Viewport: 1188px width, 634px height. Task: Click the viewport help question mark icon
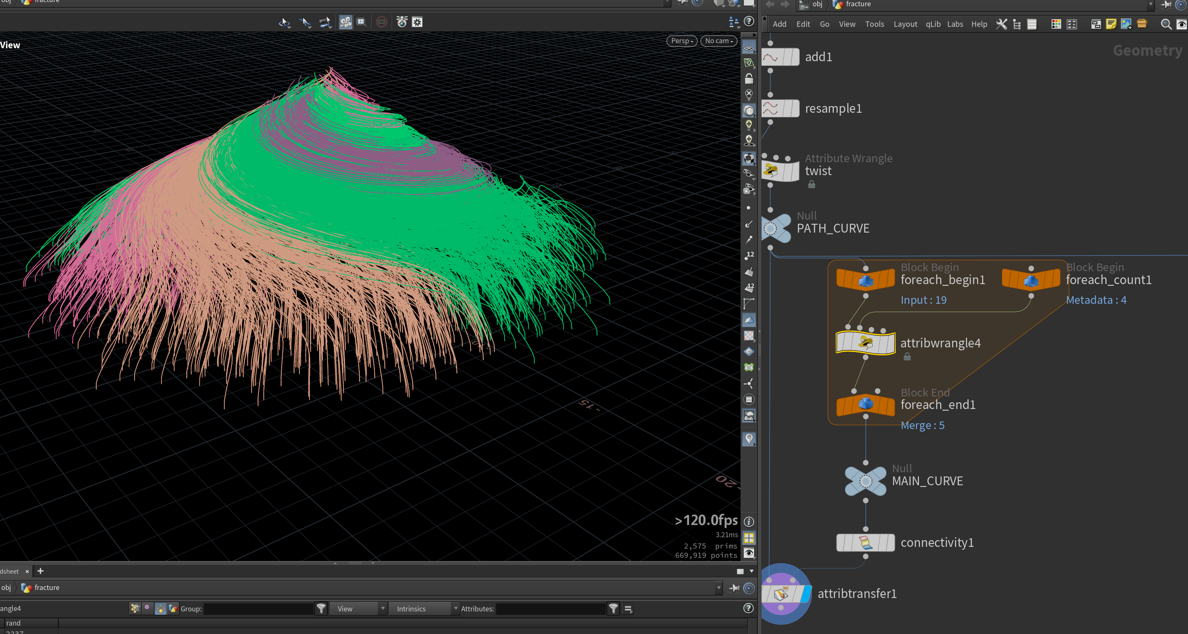pyautogui.click(x=749, y=21)
